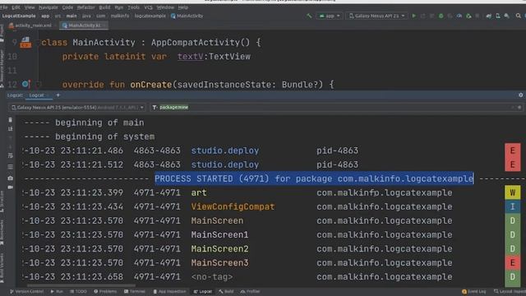The width and height of the screenshot is (526, 296).
Task: Click the app breadcrumb
Action: (x=45, y=16)
